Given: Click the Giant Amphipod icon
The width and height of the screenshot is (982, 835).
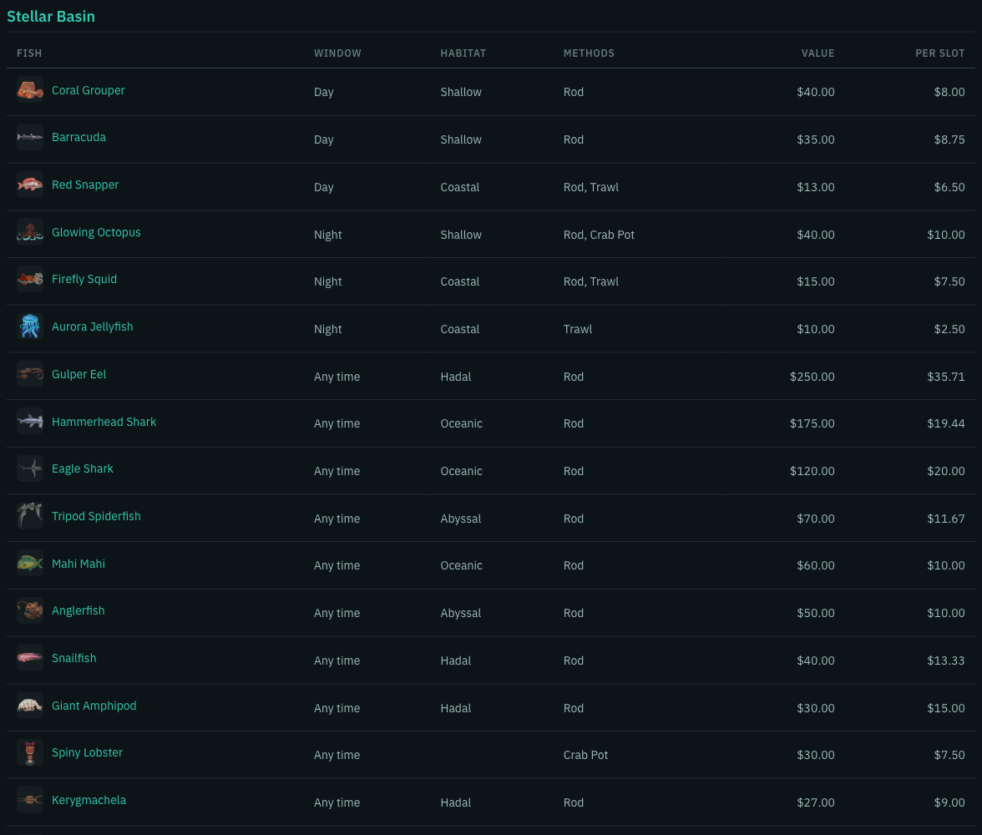Looking at the screenshot, I should click(x=29, y=706).
